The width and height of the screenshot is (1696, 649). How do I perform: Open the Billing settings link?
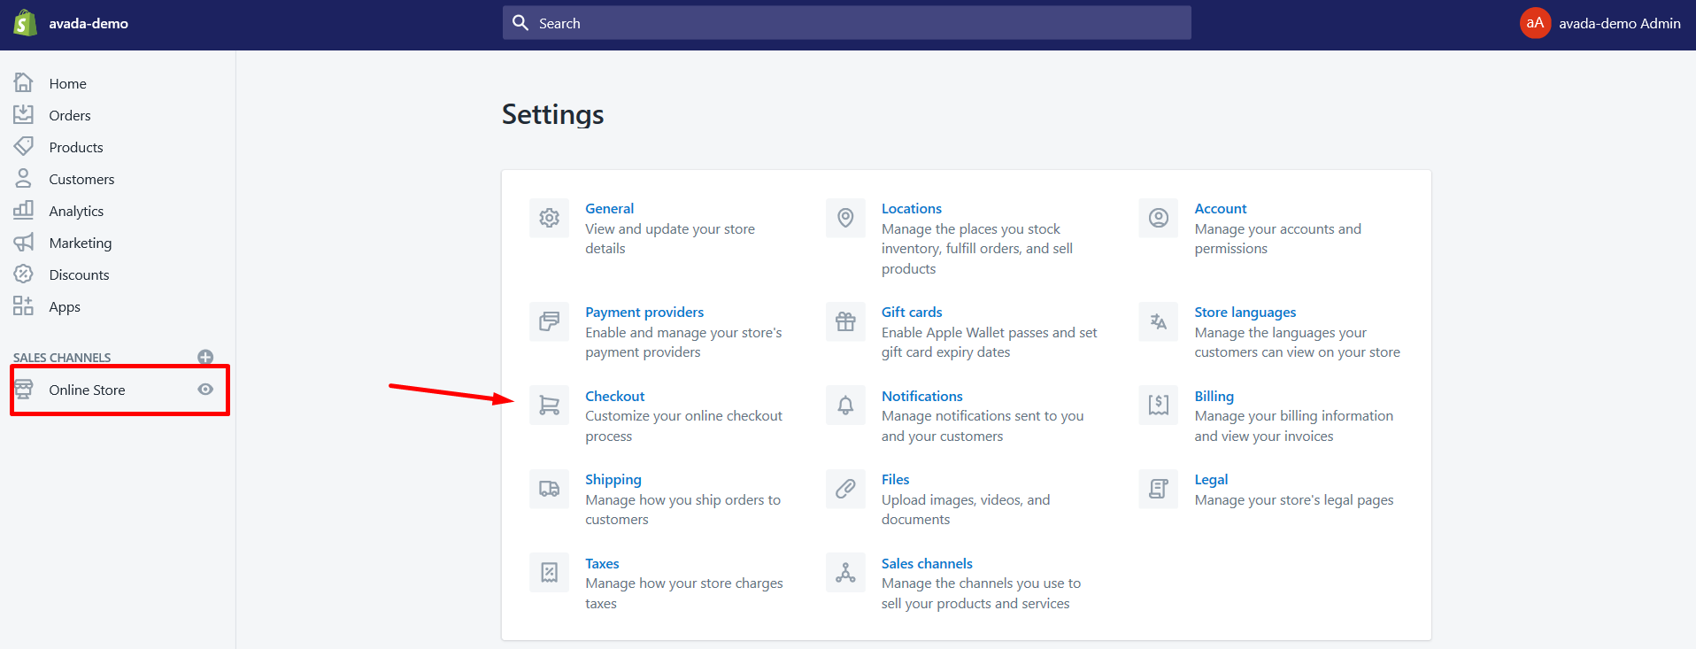tap(1214, 396)
